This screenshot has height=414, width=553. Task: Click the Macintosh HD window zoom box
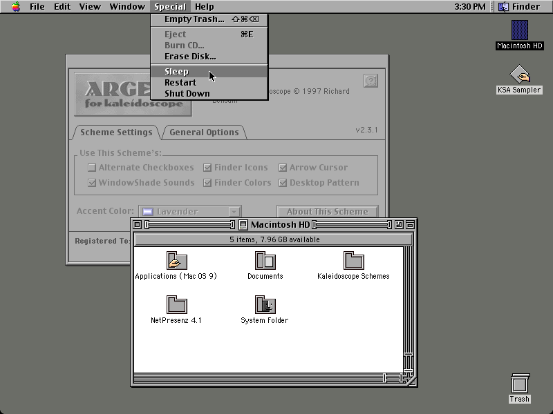point(399,225)
